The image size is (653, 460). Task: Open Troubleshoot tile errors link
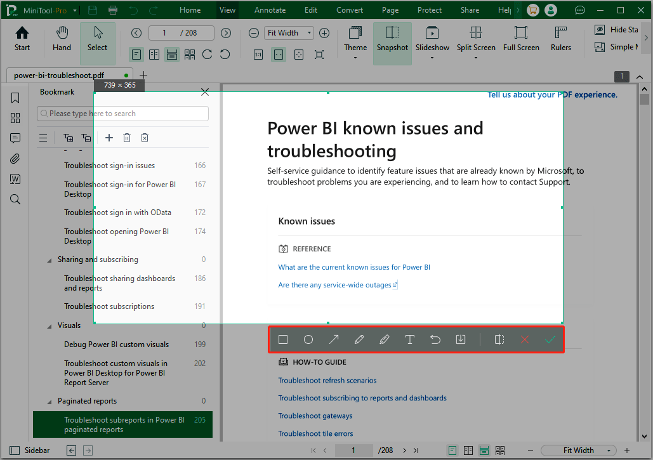click(315, 434)
